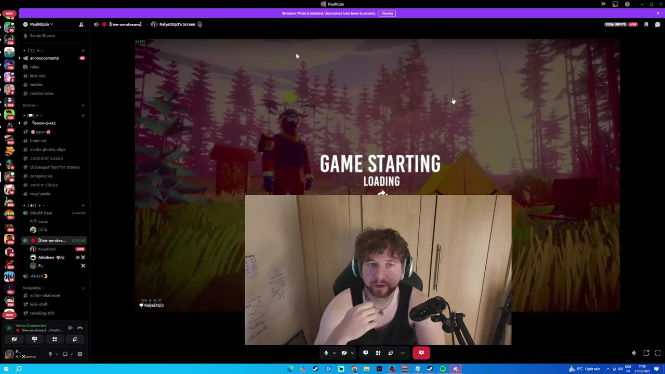Open soundboard from call control bar

coord(391,353)
